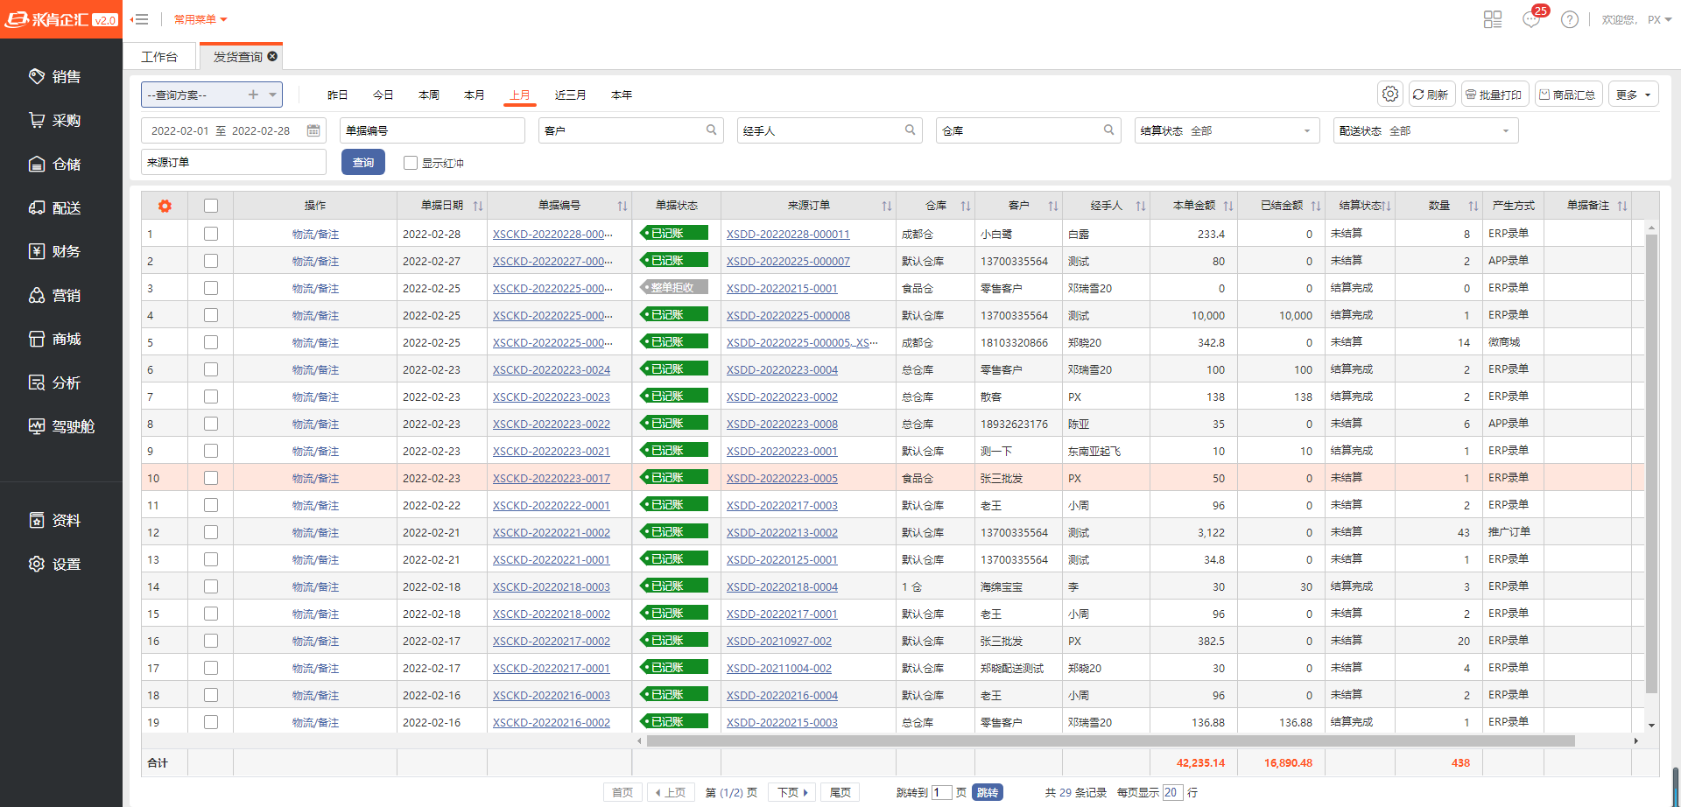The height and width of the screenshot is (807, 1681).
Task: Open the notification messages icon
Action: (x=1531, y=19)
